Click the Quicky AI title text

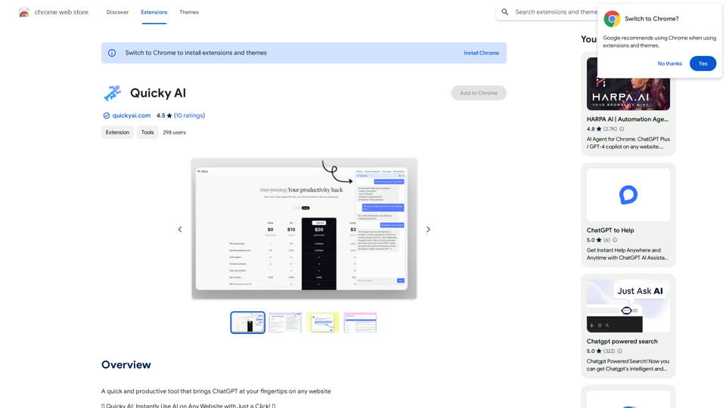click(158, 93)
